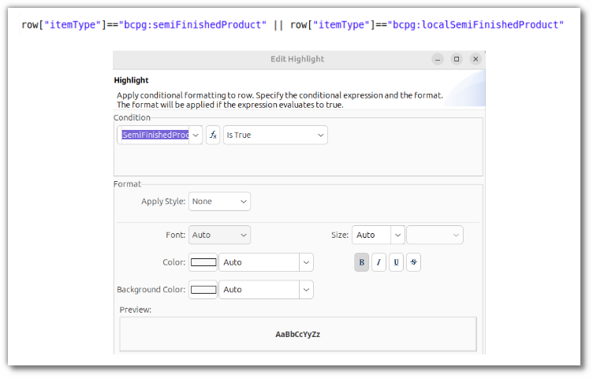Click the bcpg:semiFinishedProduct expression string
Screen dimensions: 593x378
pos(192,25)
